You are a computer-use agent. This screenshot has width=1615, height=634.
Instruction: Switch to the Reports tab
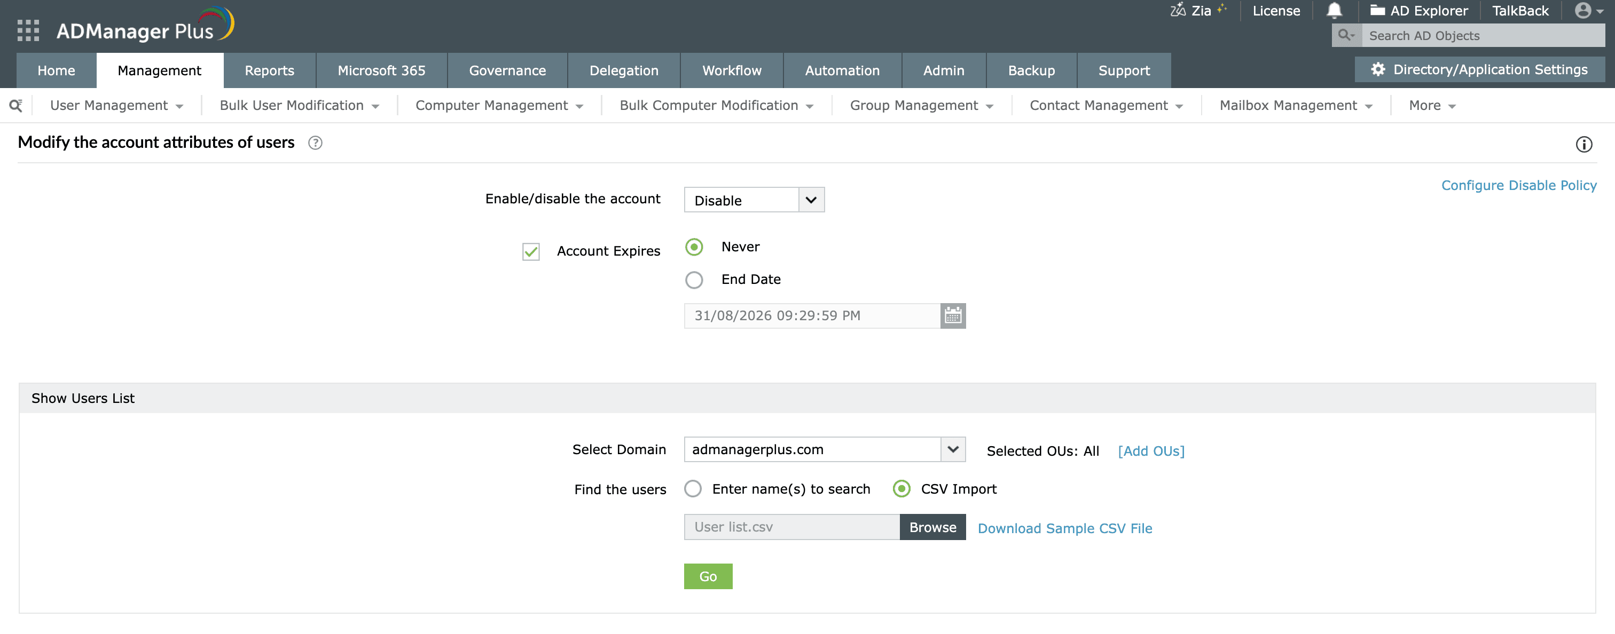click(270, 70)
